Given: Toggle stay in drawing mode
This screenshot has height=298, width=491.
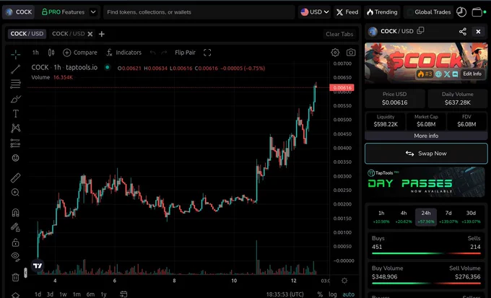Looking at the screenshot, I should (x=15, y=227).
